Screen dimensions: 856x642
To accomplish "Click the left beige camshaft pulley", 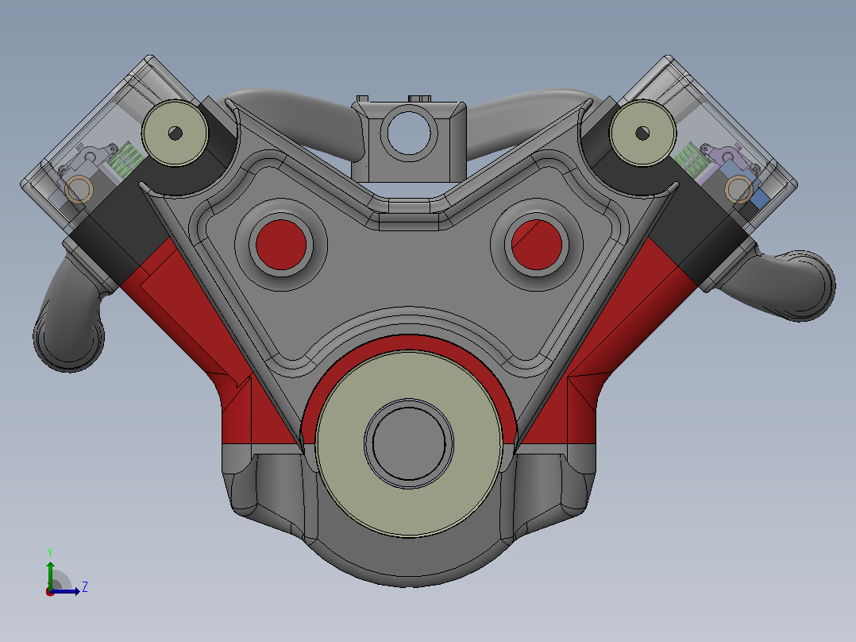I will (x=175, y=133).
